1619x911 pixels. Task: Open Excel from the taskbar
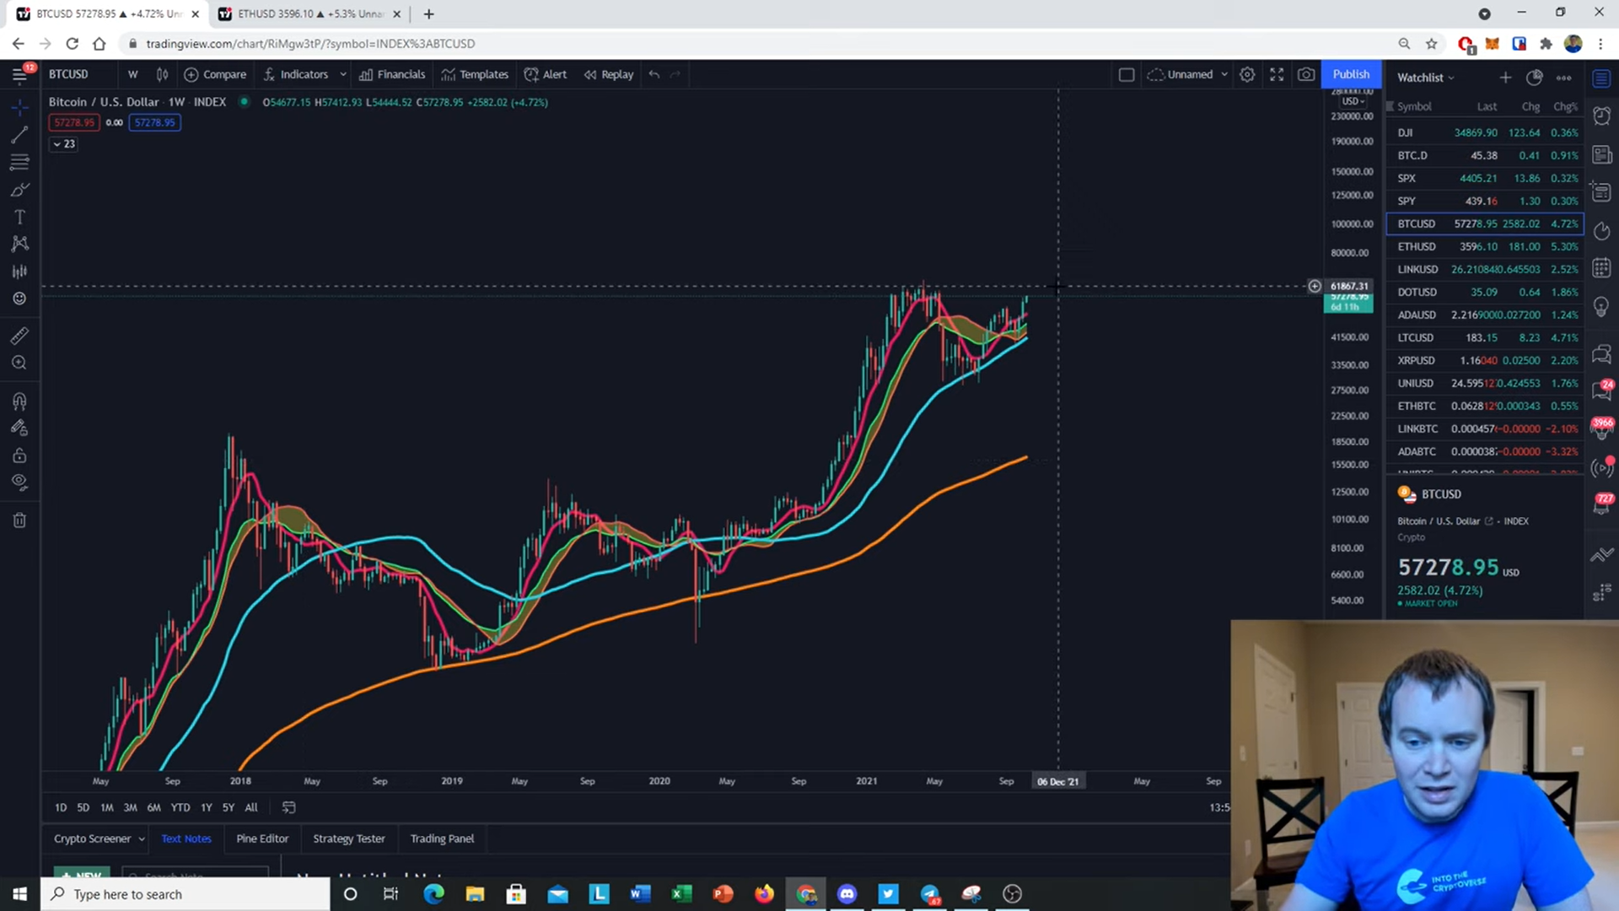[681, 894]
